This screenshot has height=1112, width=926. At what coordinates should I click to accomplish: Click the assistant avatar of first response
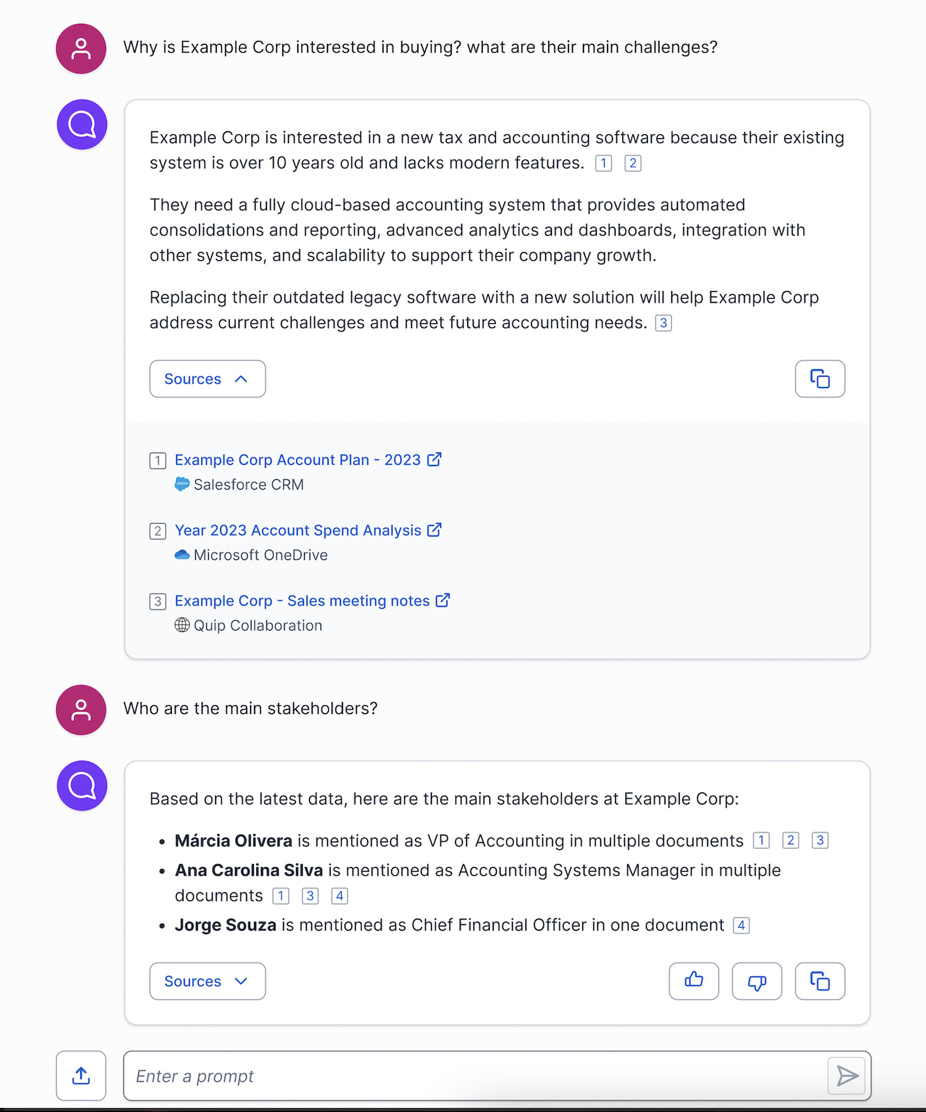[82, 125]
